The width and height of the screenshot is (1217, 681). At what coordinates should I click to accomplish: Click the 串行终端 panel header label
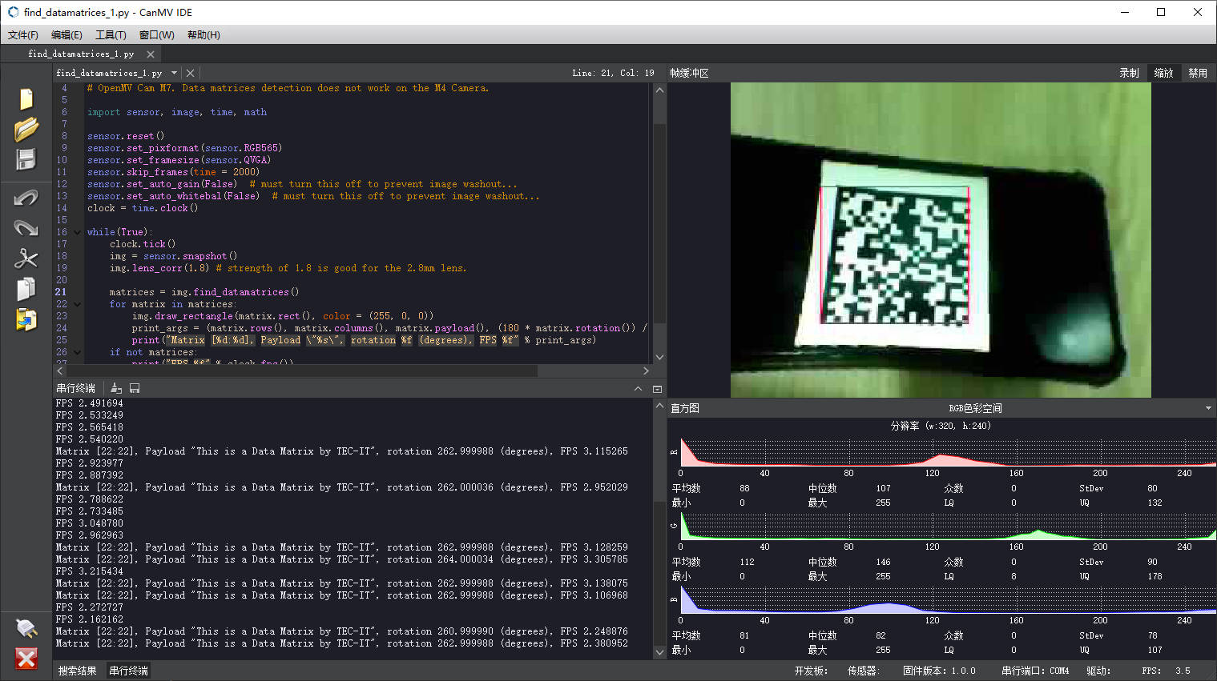pyautogui.click(x=76, y=388)
